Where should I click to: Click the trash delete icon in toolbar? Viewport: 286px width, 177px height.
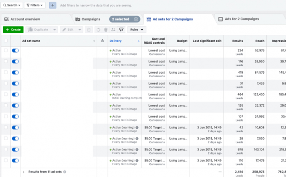(89, 30)
